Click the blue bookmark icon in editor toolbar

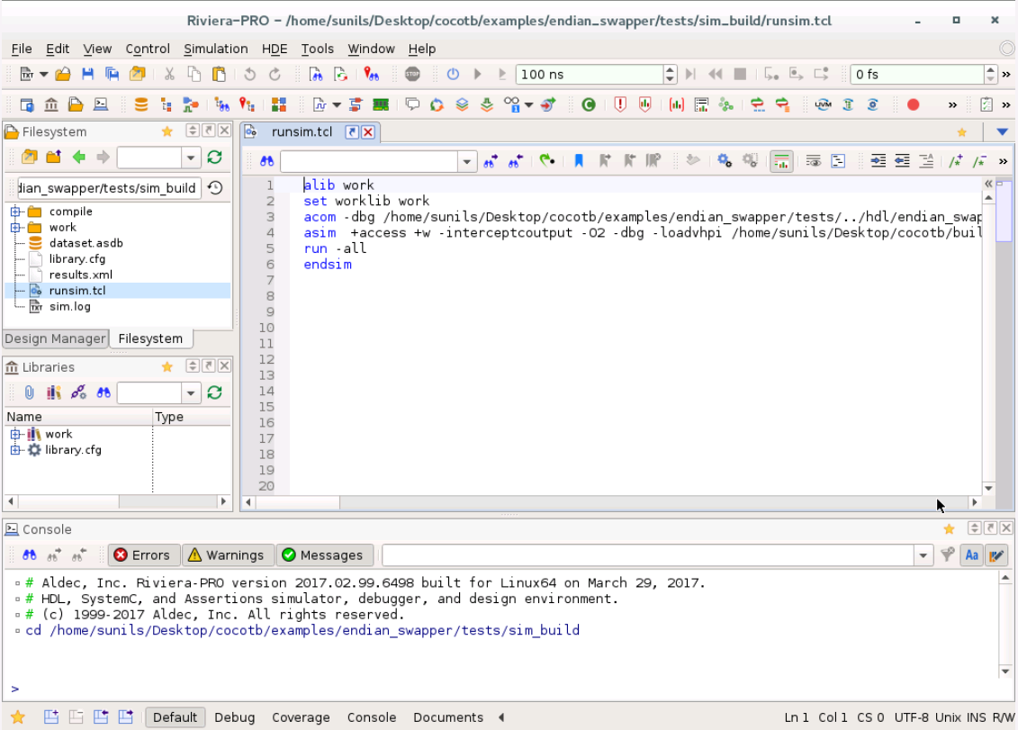coord(579,160)
